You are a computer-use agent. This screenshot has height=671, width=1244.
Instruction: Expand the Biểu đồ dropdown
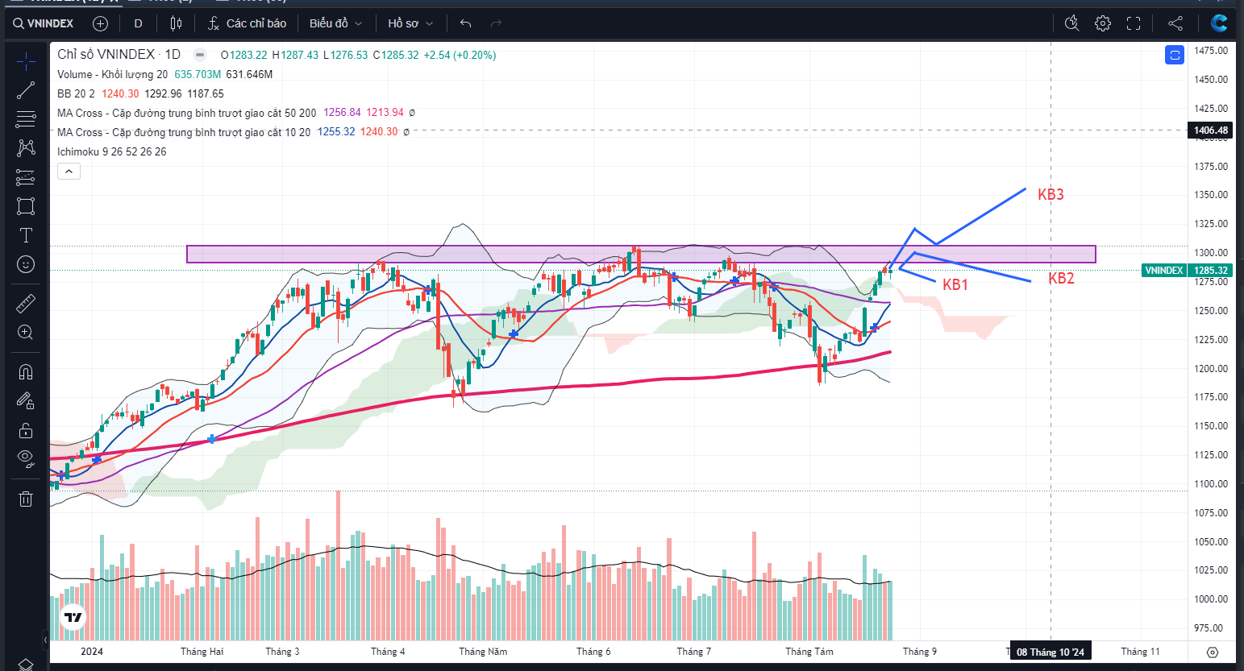click(x=335, y=23)
